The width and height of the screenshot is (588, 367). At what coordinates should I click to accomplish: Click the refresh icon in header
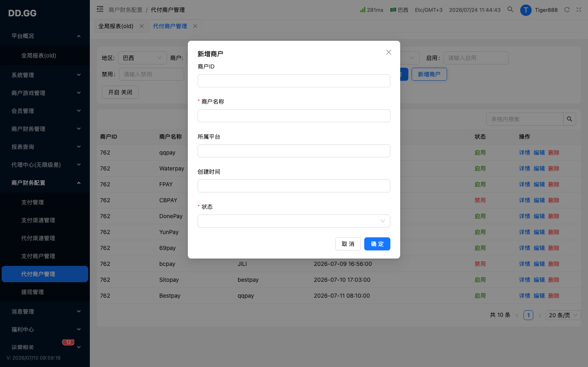coord(567,10)
